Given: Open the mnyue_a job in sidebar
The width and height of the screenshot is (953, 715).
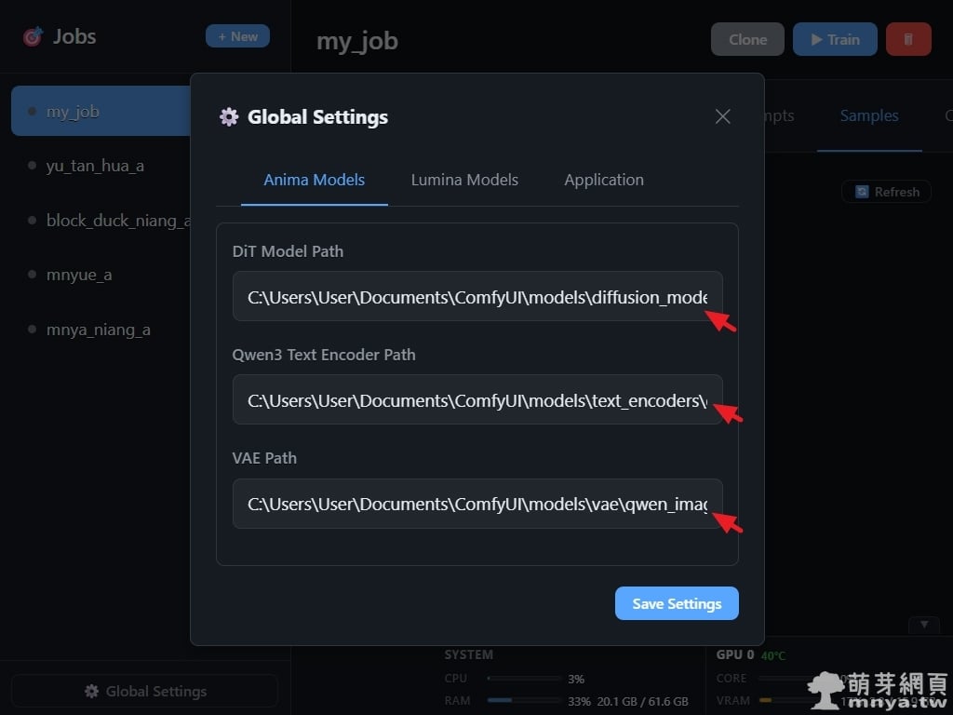Looking at the screenshot, I should click(79, 275).
